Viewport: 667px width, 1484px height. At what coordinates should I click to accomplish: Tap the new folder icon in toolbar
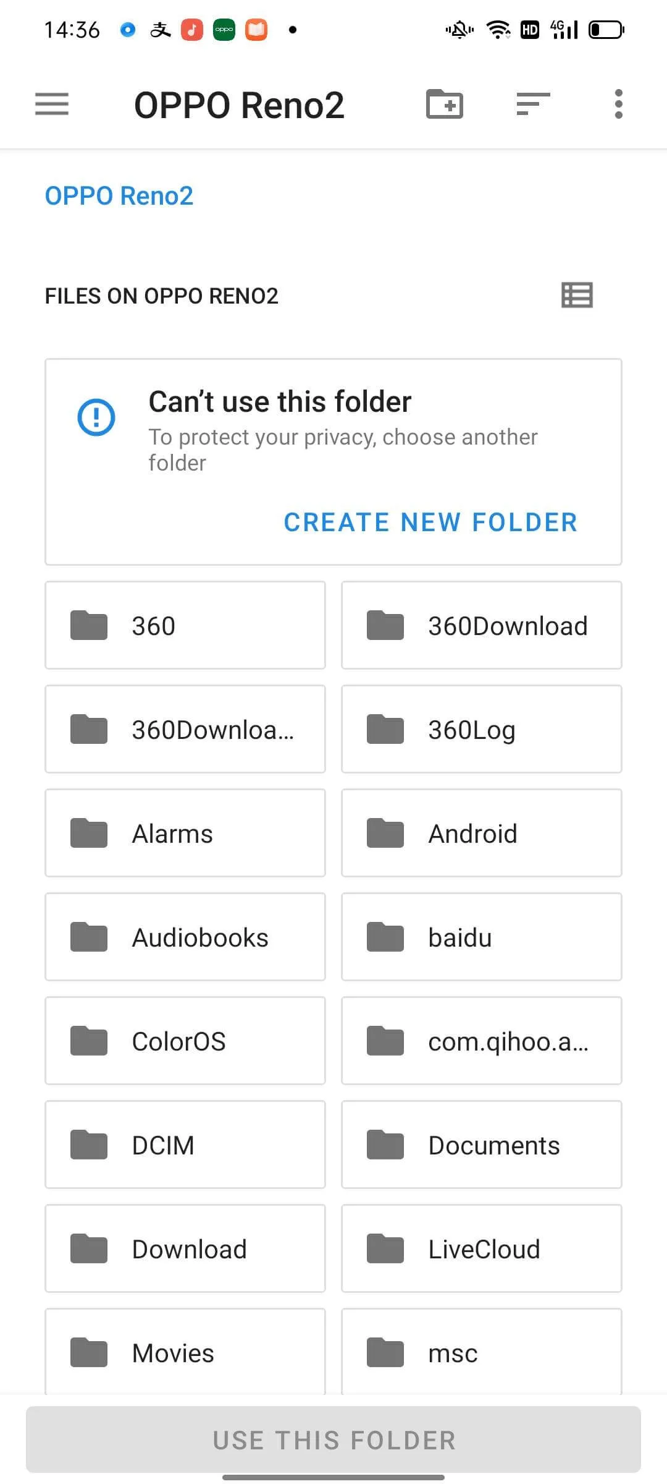tap(445, 104)
